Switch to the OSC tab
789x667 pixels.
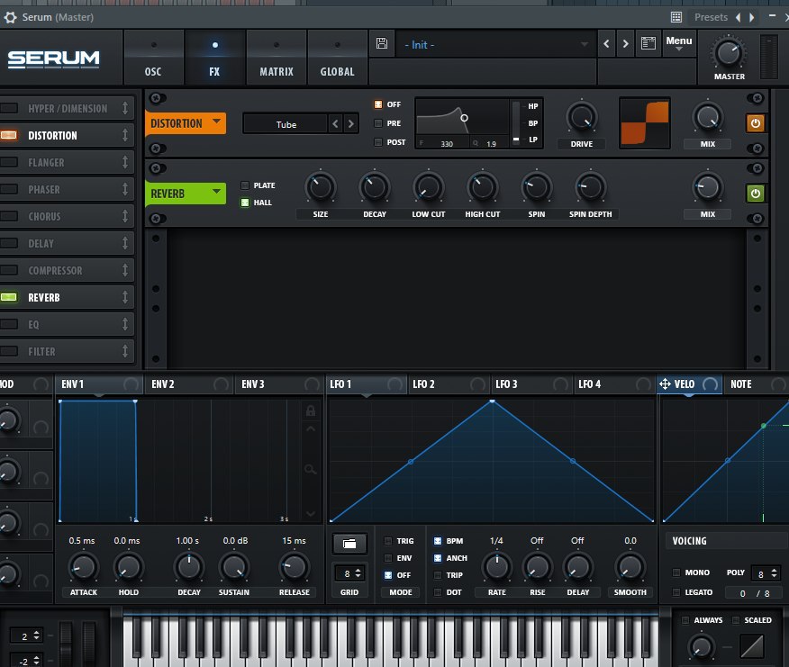[x=153, y=58]
